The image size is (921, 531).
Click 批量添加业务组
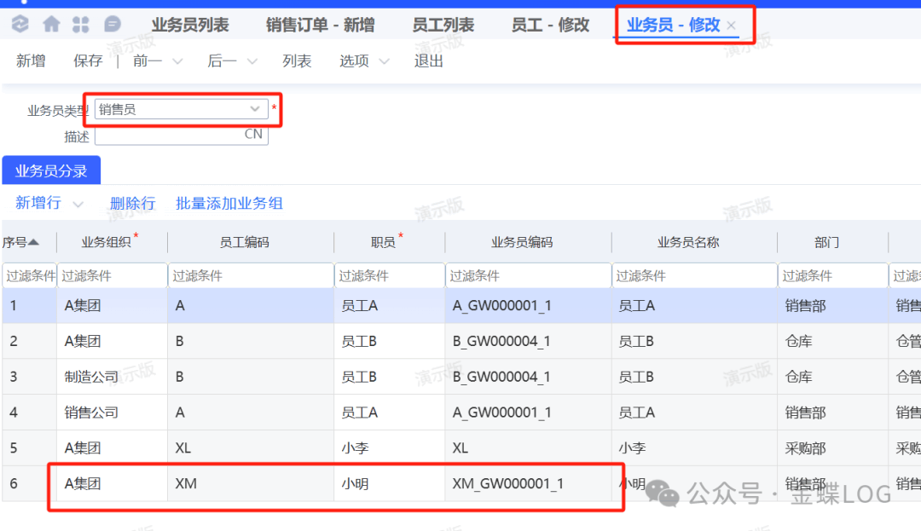(229, 203)
